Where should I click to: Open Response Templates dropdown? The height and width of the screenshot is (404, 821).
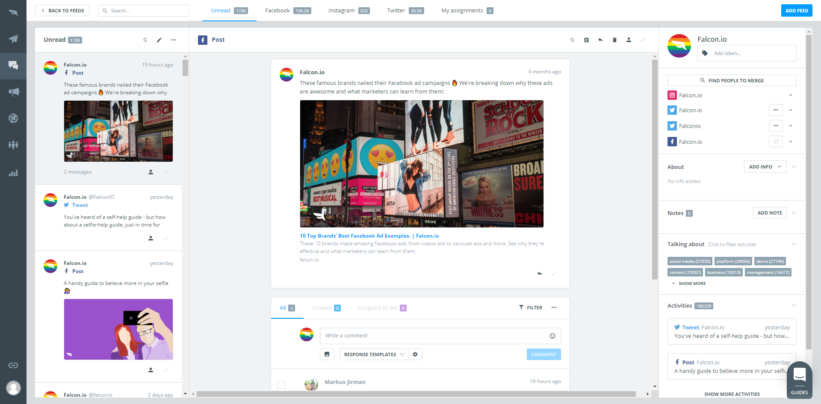374,354
